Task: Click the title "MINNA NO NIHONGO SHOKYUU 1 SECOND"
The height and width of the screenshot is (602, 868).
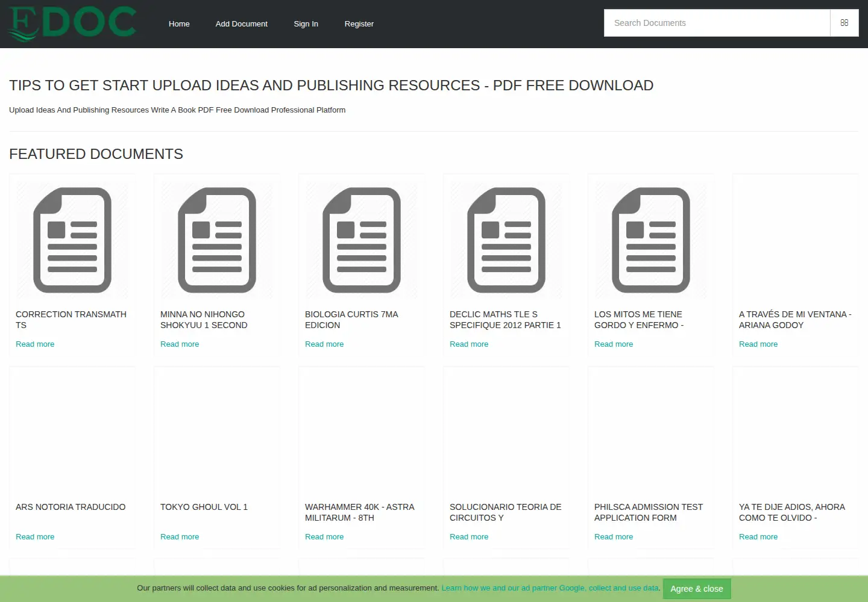Action: [x=204, y=320]
